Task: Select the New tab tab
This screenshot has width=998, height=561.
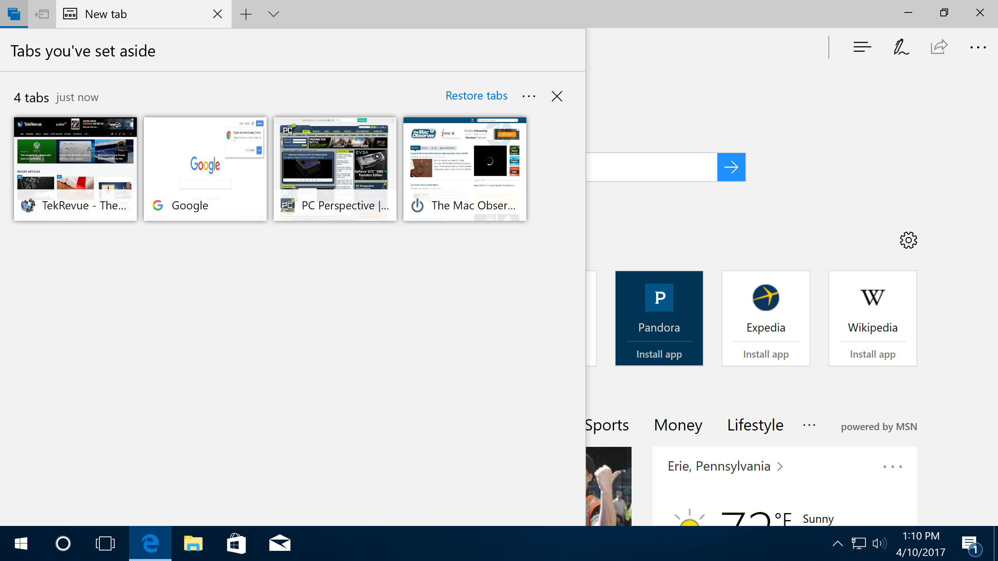Action: coord(143,14)
